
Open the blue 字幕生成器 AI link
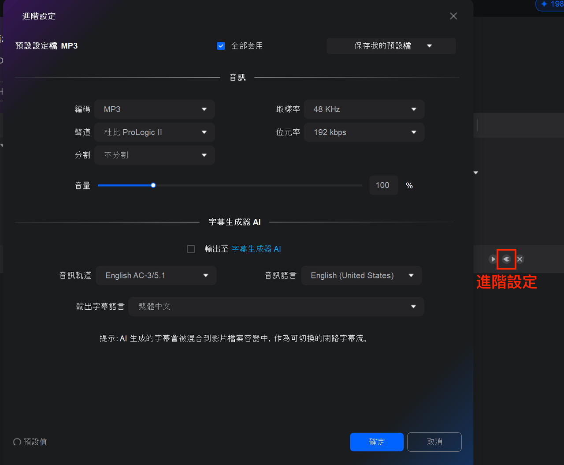tap(256, 249)
